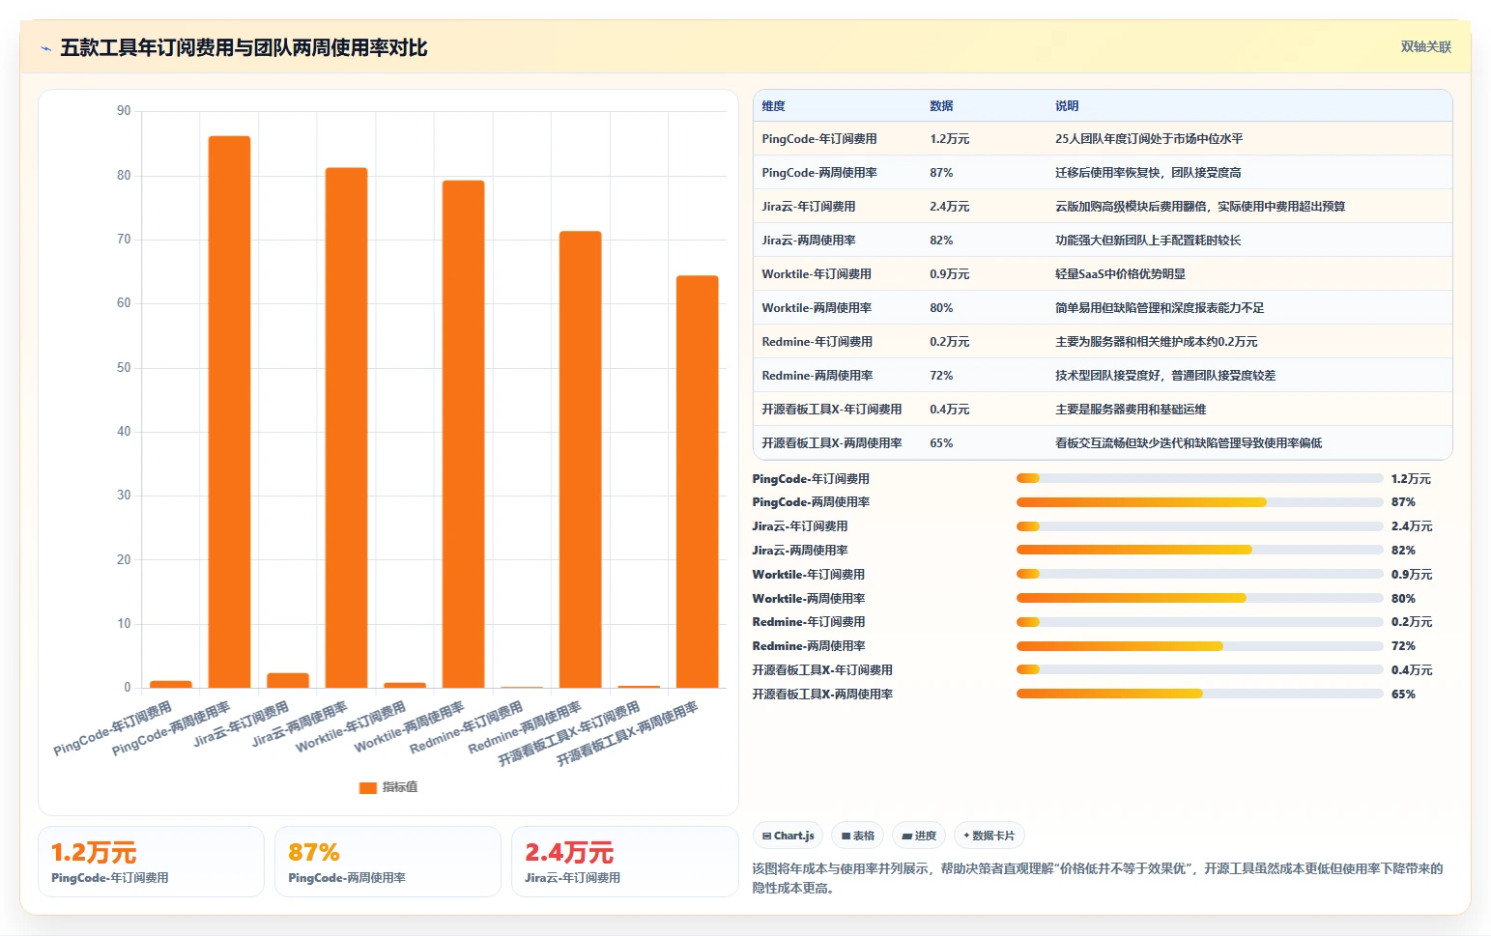
Task: Click the small Jira云-年订阅费用 chart bar
Action: coord(288,680)
